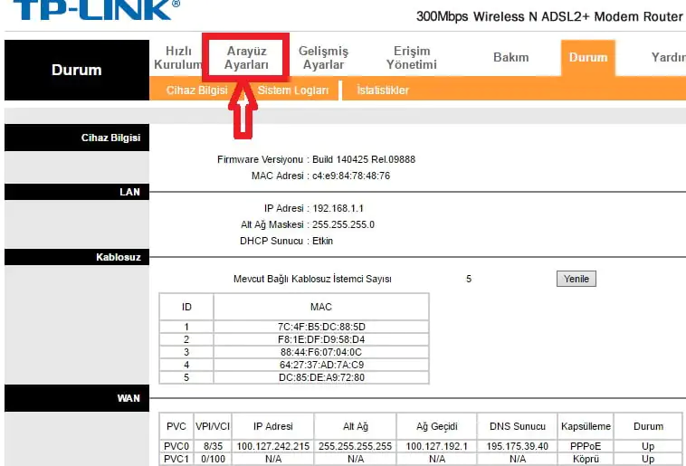Open the Arayüz Ayarları tab
The height and width of the screenshot is (466, 686).
(x=246, y=58)
